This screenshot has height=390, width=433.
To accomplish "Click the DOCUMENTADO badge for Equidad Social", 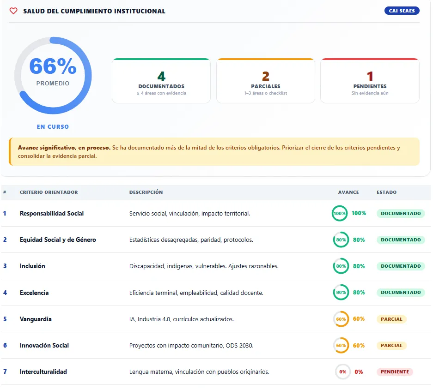I will (x=401, y=240).
